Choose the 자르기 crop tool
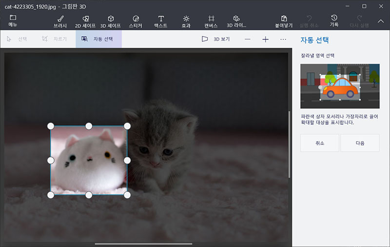390x247 pixels. click(x=54, y=39)
